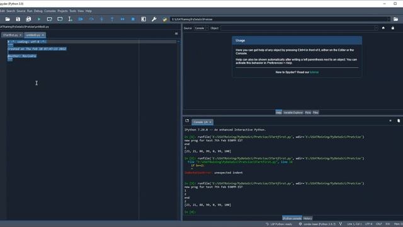Switch to the History tab
Screen dimensions: 403x227
coord(308,218)
